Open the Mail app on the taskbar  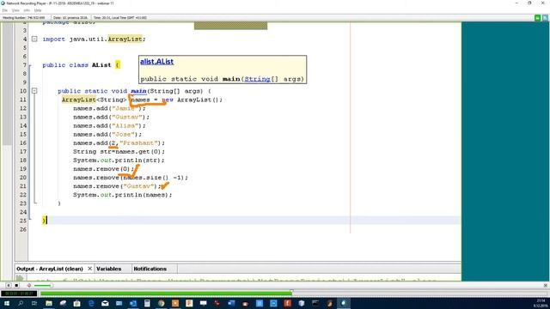[105, 303]
